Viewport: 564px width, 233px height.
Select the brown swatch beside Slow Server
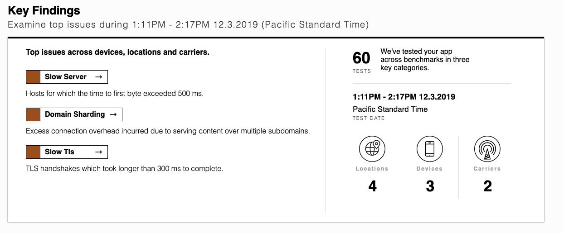click(x=34, y=77)
